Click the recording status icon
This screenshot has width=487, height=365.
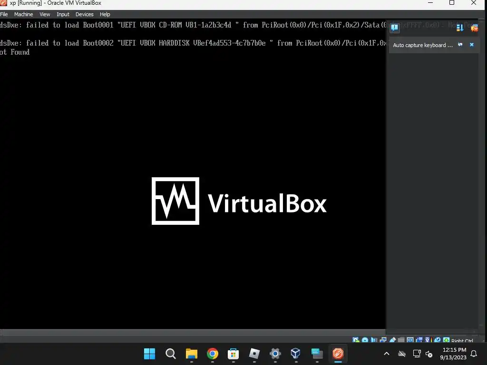(x=419, y=340)
